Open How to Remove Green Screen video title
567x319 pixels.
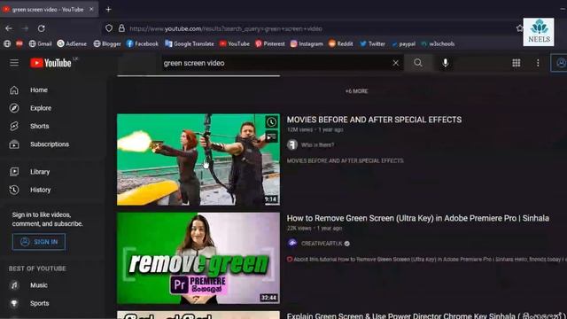pyautogui.click(x=418, y=218)
